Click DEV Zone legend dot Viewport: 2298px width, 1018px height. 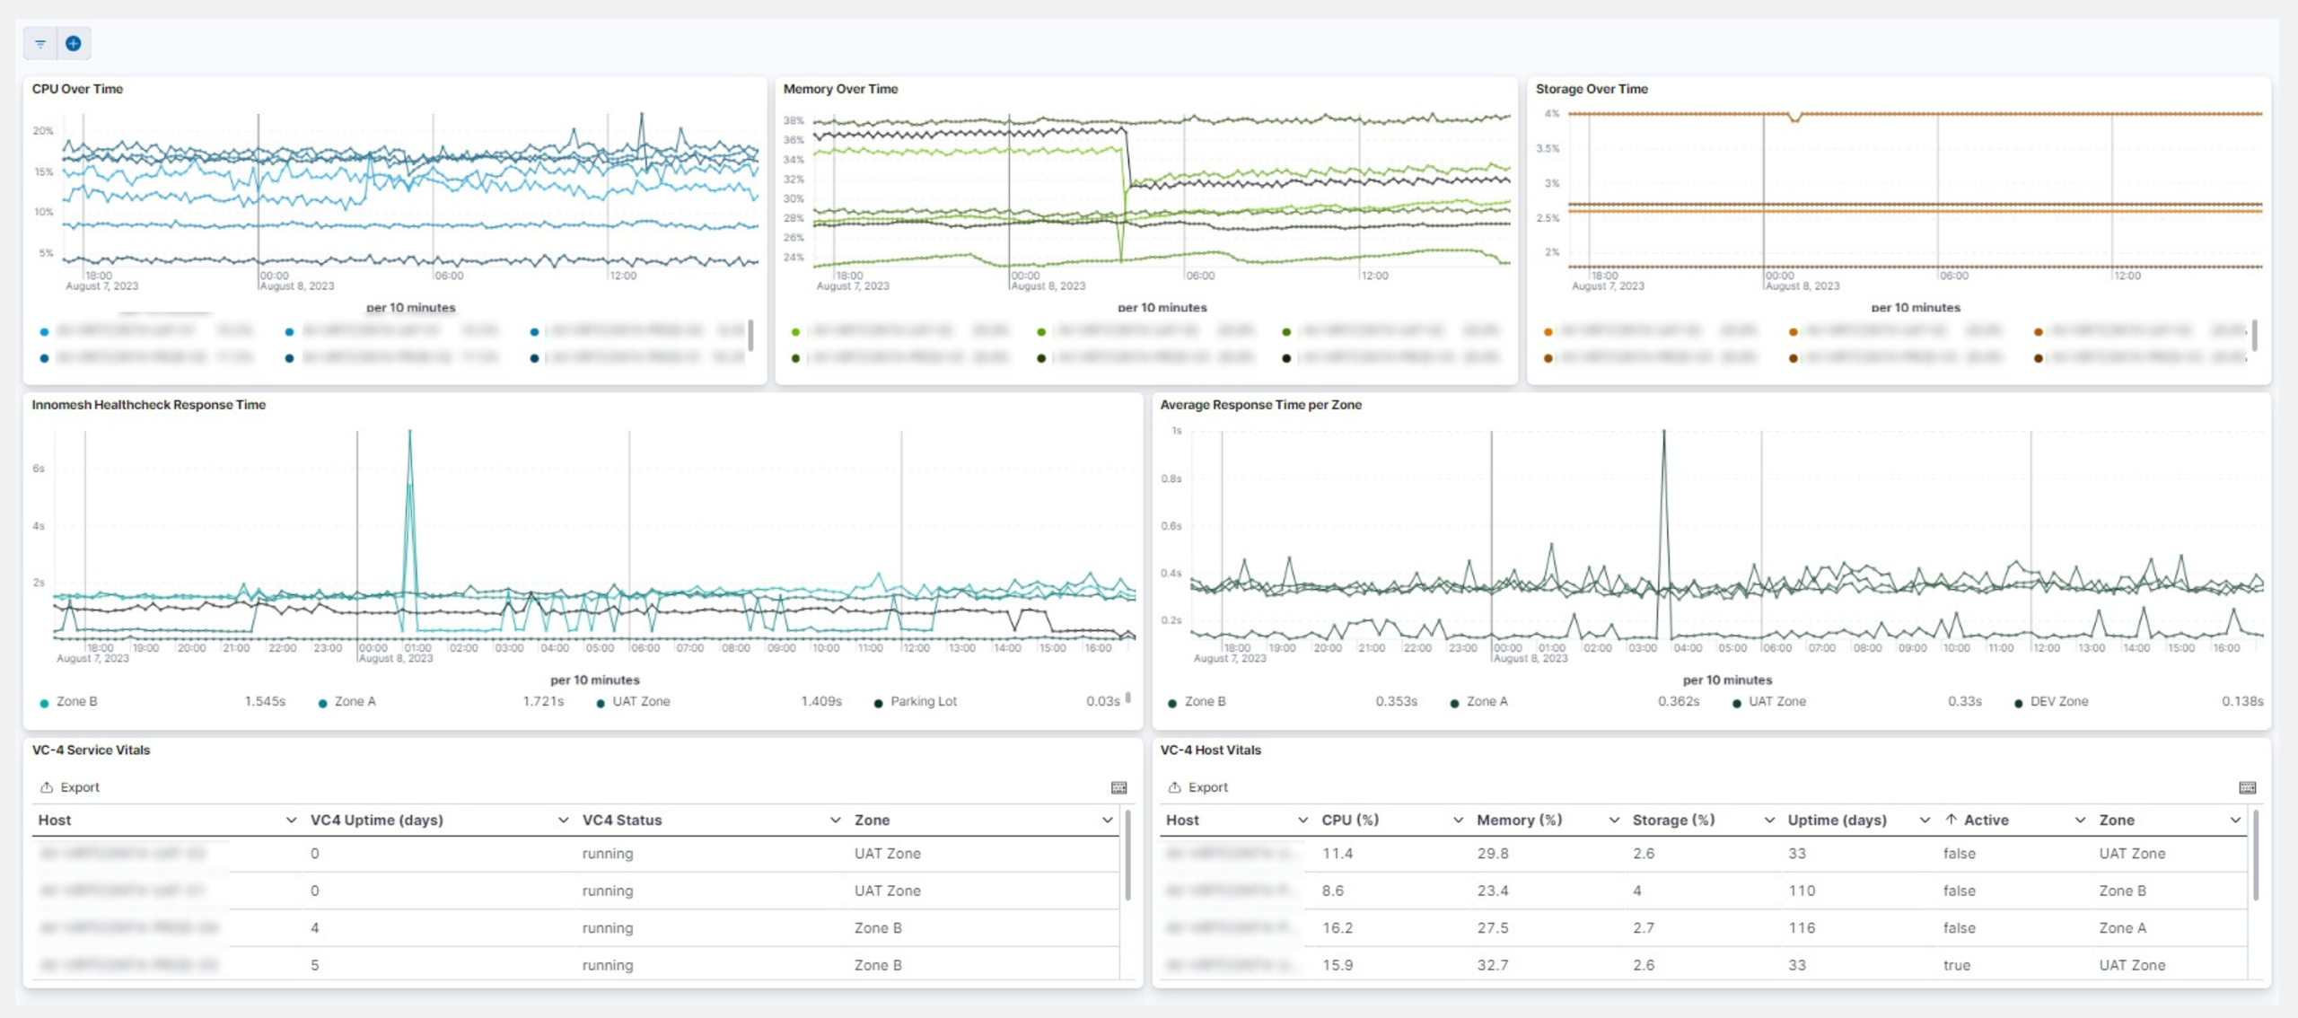tap(2018, 703)
